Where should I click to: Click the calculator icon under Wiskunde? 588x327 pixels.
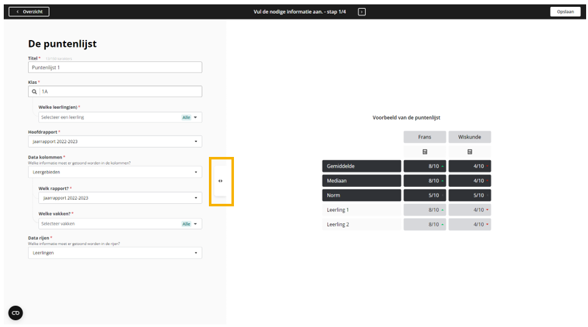(470, 152)
